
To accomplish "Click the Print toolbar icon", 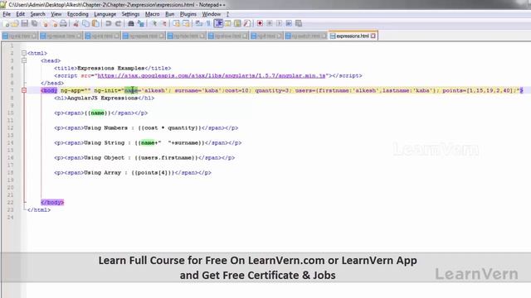I will 63,23.
